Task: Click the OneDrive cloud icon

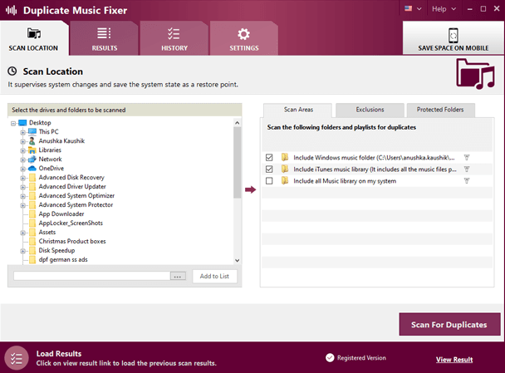Action: (32, 168)
